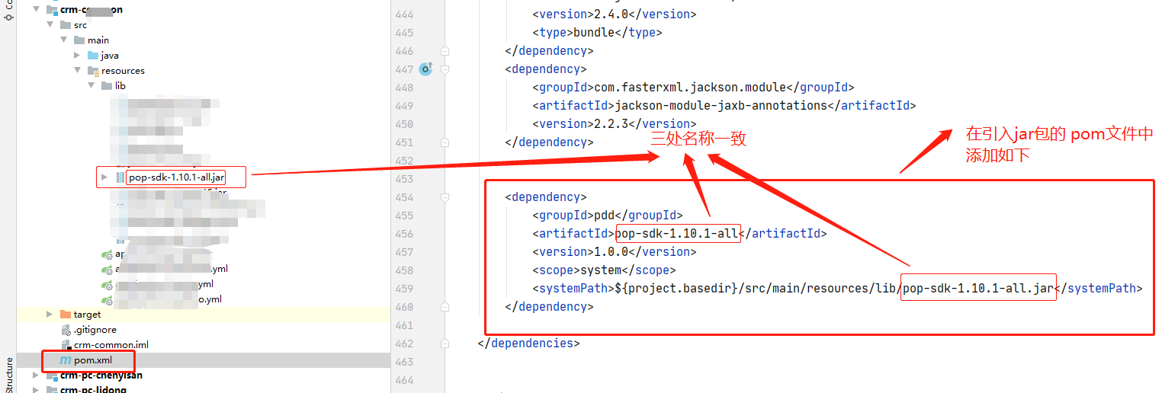Viewport: 1162px width, 393px height.
Task: Click artifactId pop-sdk-1.10.1-all text
Action: coord(677,234)
